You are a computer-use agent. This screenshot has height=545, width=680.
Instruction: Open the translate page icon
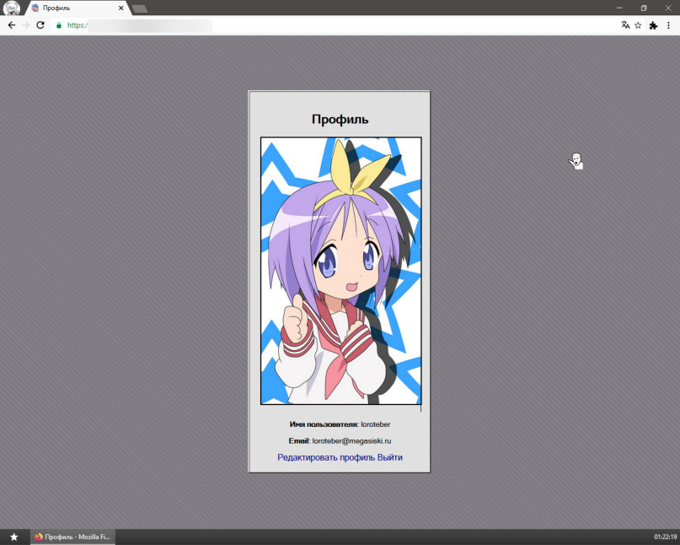click(x=625, y=25)
